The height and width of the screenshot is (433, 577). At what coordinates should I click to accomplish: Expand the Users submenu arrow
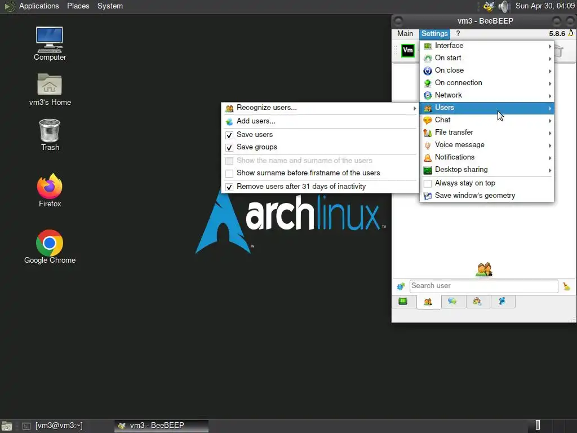(x=550, y=108)
